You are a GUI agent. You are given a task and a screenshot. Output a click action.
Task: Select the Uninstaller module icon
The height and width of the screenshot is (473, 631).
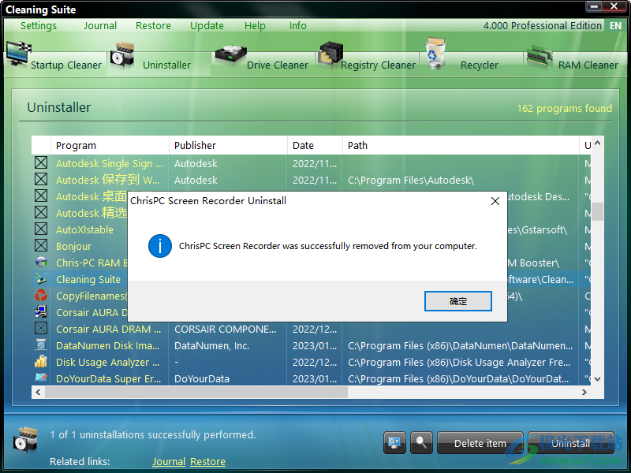pos(122,55)
